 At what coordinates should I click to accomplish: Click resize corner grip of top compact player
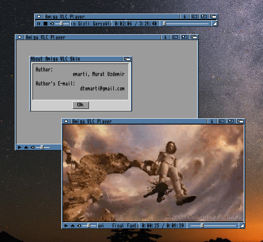click(215, 23)
